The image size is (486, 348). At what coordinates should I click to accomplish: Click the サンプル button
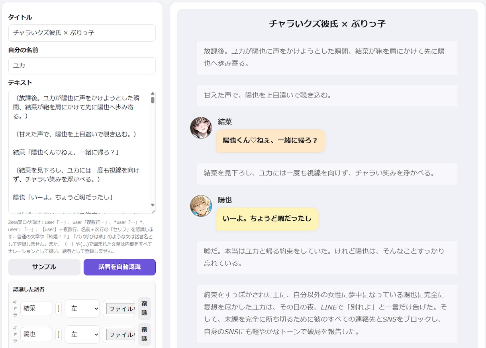tap(44, 267)
